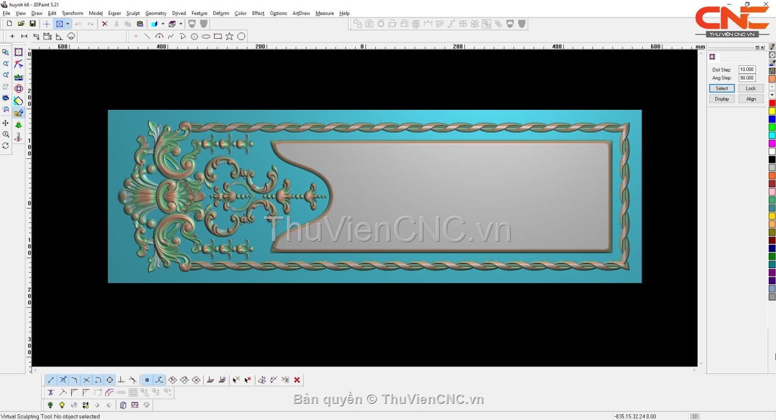Screen dimensions: 776x420
Task: Click the Align button
Action: click(751, 99)
